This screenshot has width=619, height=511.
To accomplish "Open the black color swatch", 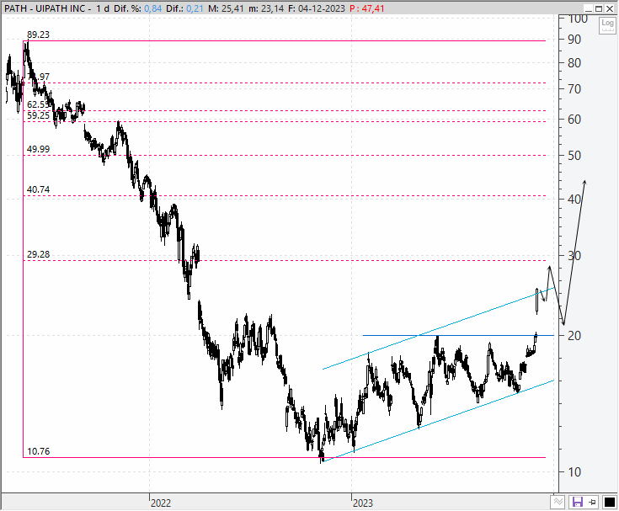I will (609, 502).
